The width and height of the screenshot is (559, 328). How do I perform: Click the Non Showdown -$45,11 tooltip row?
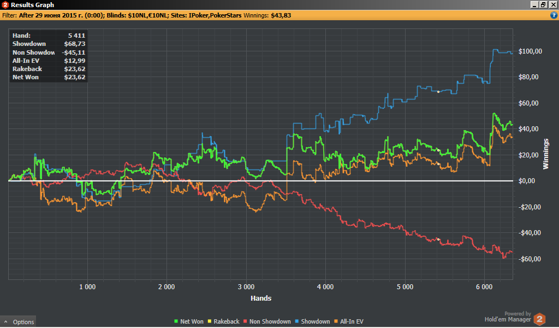click(x=49, y=52)
